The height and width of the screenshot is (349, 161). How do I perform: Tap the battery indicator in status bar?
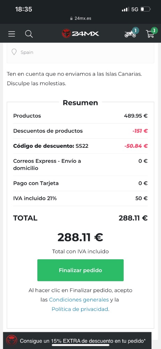[146, 9]
